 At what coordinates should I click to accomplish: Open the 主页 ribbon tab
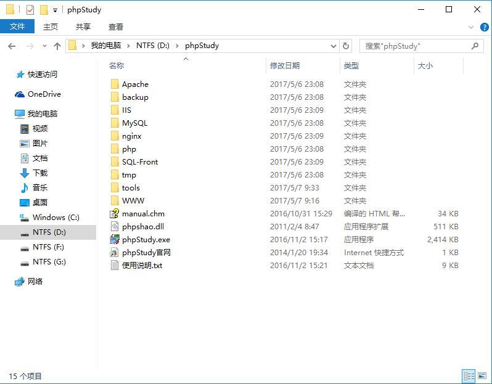pyautogui.click(x=51, y=27)
